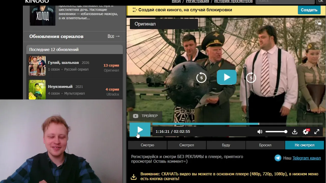Select the Смотрел status tab
This screenshot has width=326, height=183.
tap(187, 145)
